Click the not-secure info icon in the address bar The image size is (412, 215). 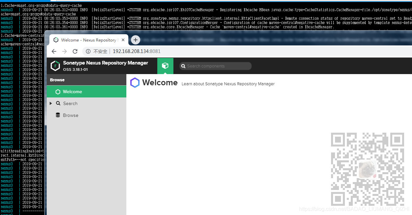click(88, 51)
